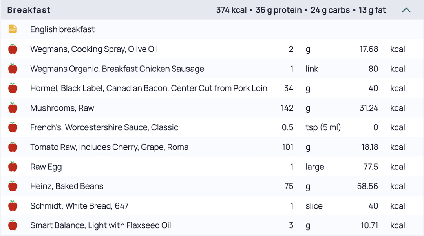Click the Breakfast section header title
424x236 pixels.
[29, 10]
